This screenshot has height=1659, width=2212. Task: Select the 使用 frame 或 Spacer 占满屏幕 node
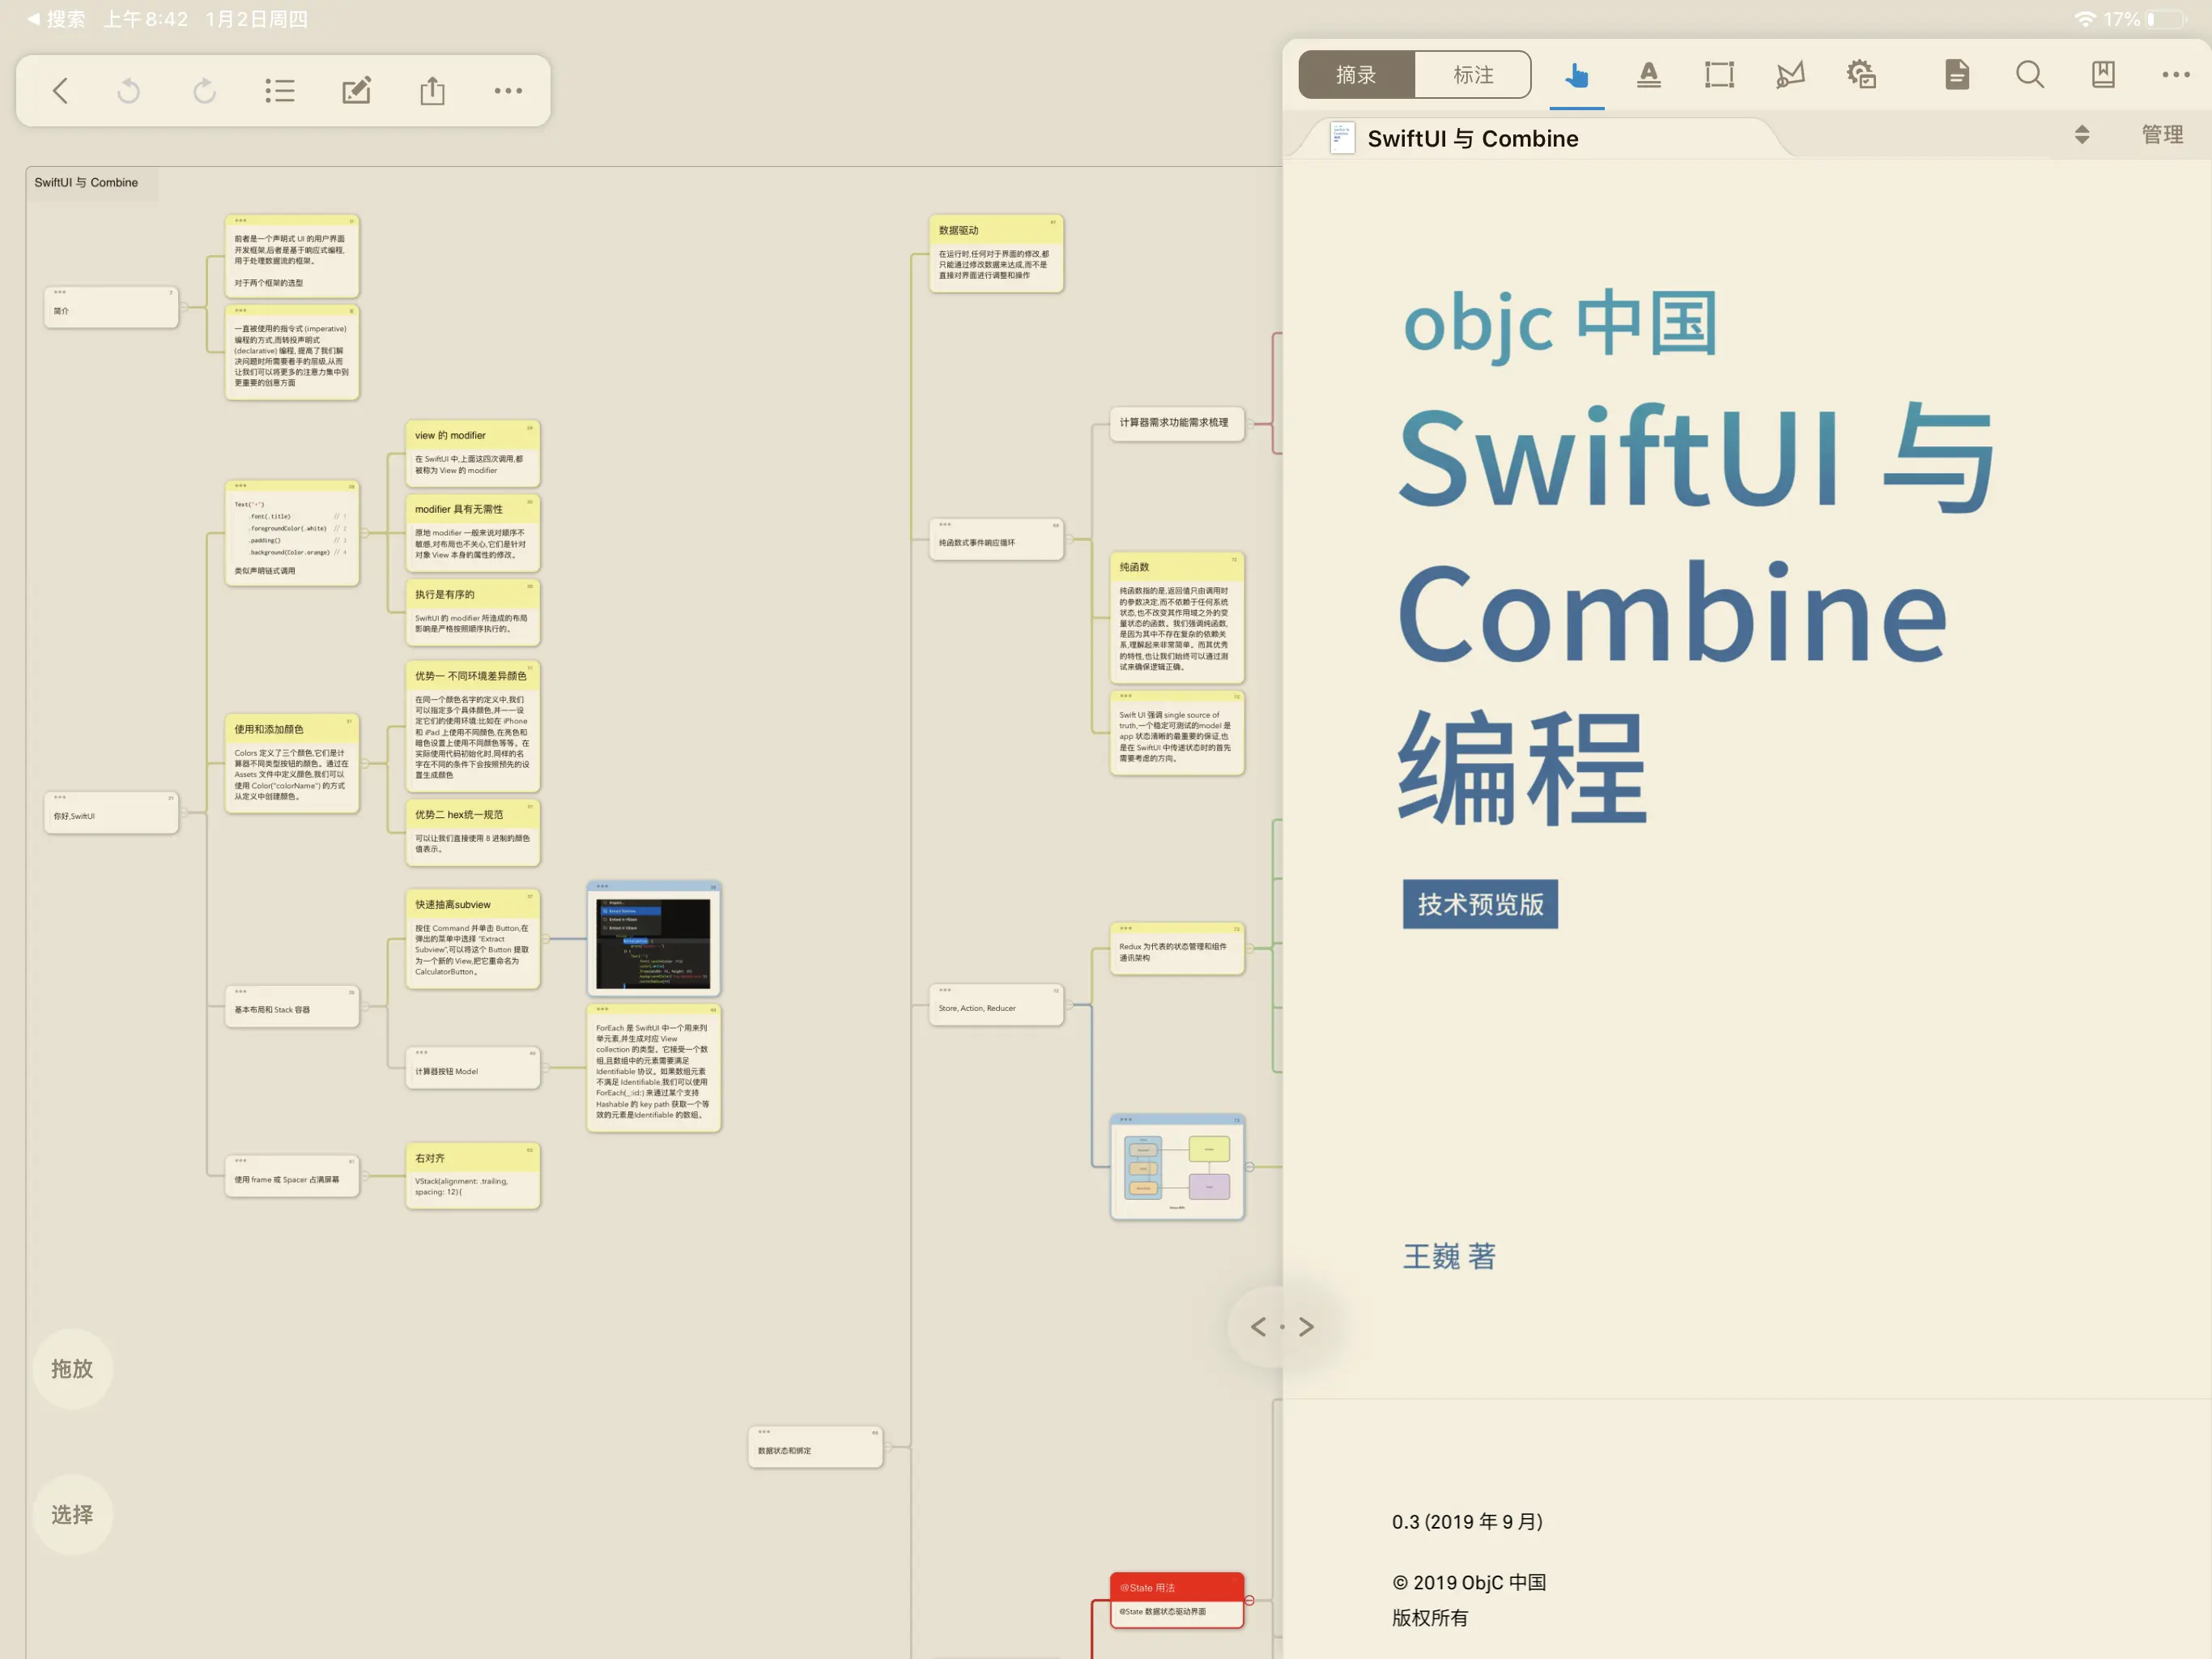[292, 1177]
